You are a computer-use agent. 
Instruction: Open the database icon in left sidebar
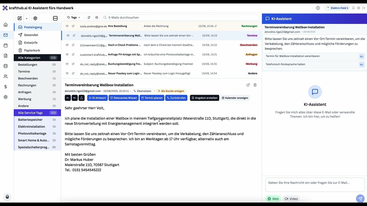(5, 66)
